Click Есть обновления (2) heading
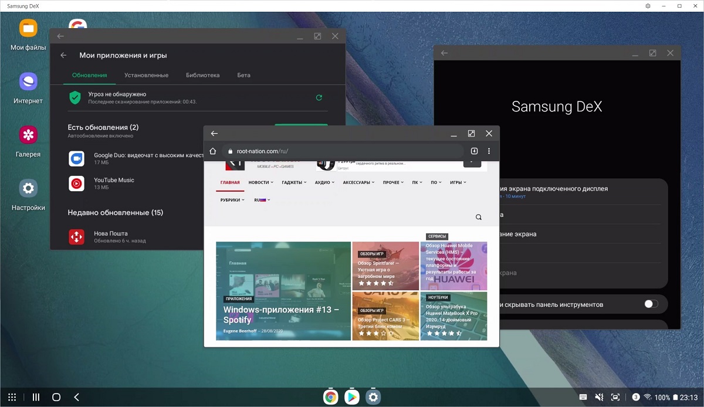 (103, 127)
